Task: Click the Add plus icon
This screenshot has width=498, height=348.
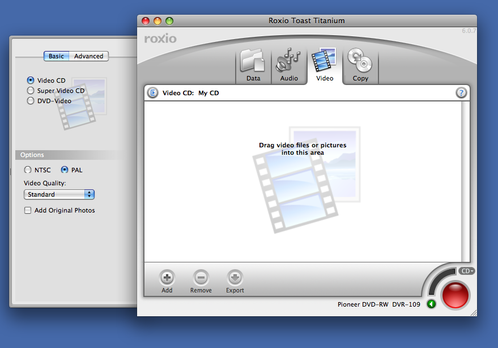Action: pos(167,278)
